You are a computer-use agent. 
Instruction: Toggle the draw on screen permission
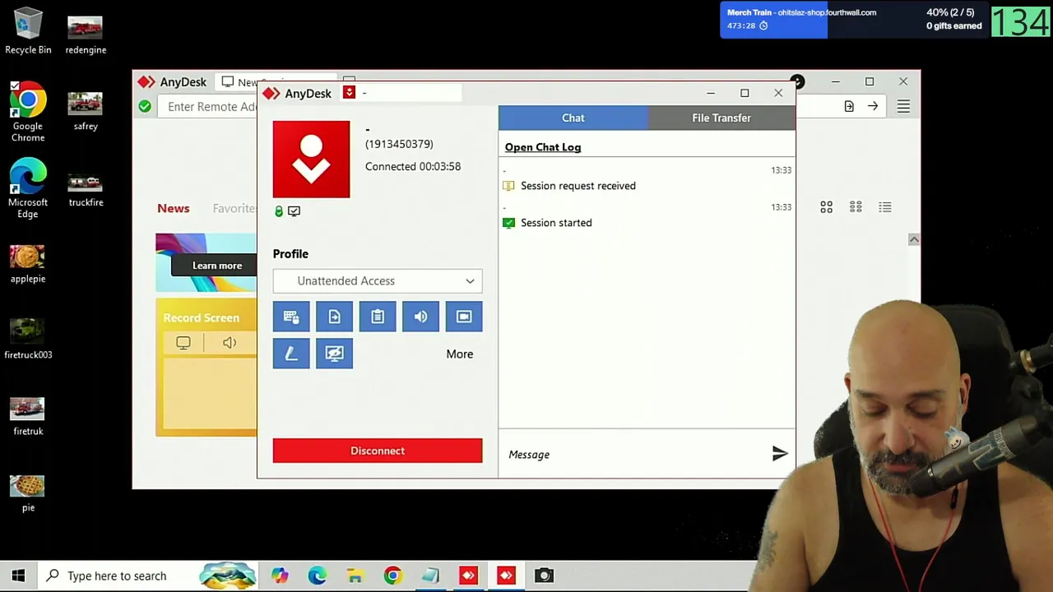tap(291, 354)
